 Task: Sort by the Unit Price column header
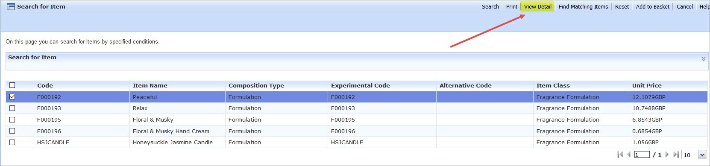(647, 85)
